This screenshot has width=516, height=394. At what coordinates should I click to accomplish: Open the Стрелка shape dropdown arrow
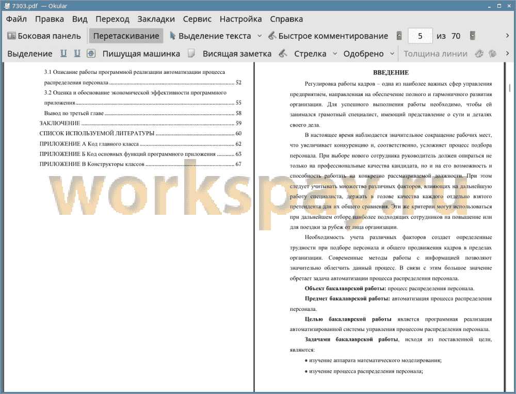pos(335,53)
